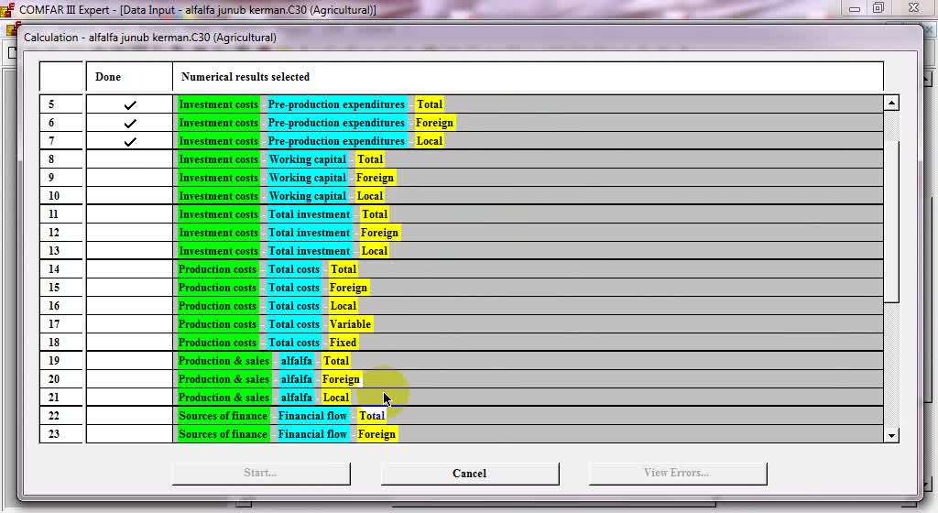Click the Start... button

point(261,473)
